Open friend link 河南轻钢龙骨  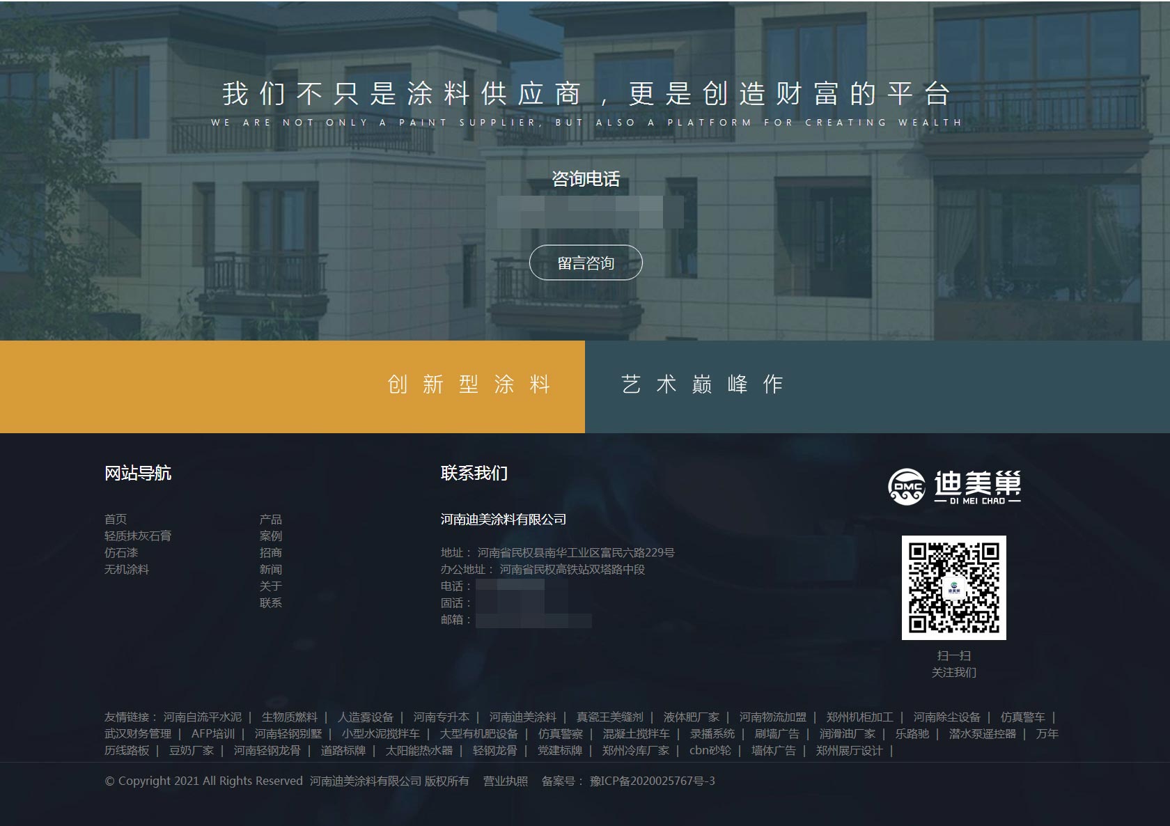point(267,750)
